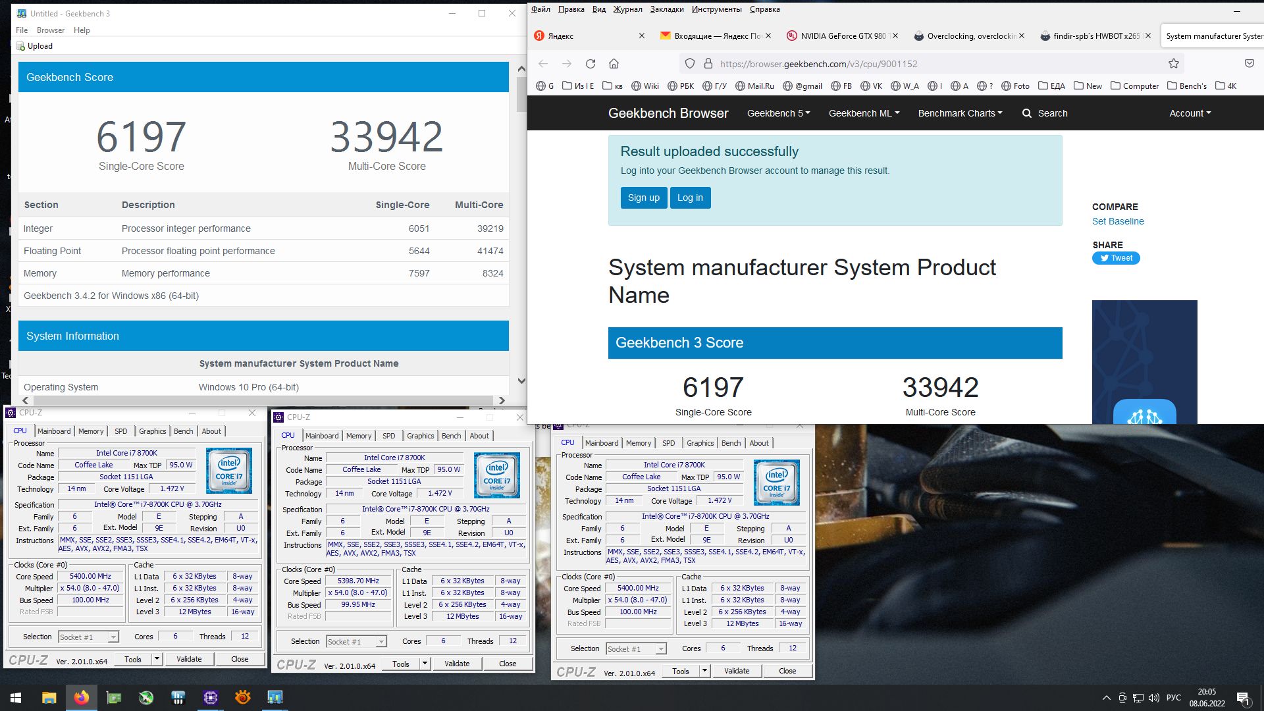This screenshot has height=711, width=1264.
Task: Open Windows Start menu
Action: click(x=16, y=697)
